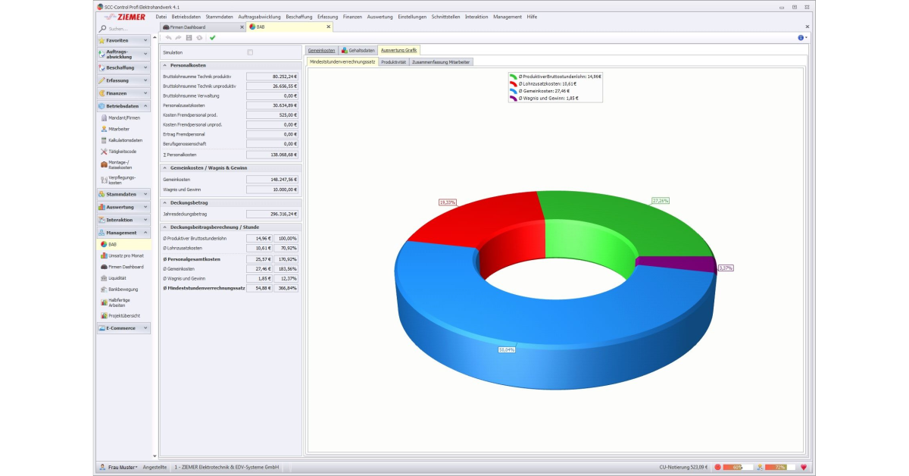This screenshot has width=909, height=476.
Task: Click the save diskette icon in toolbar
Action: [189, 37]
